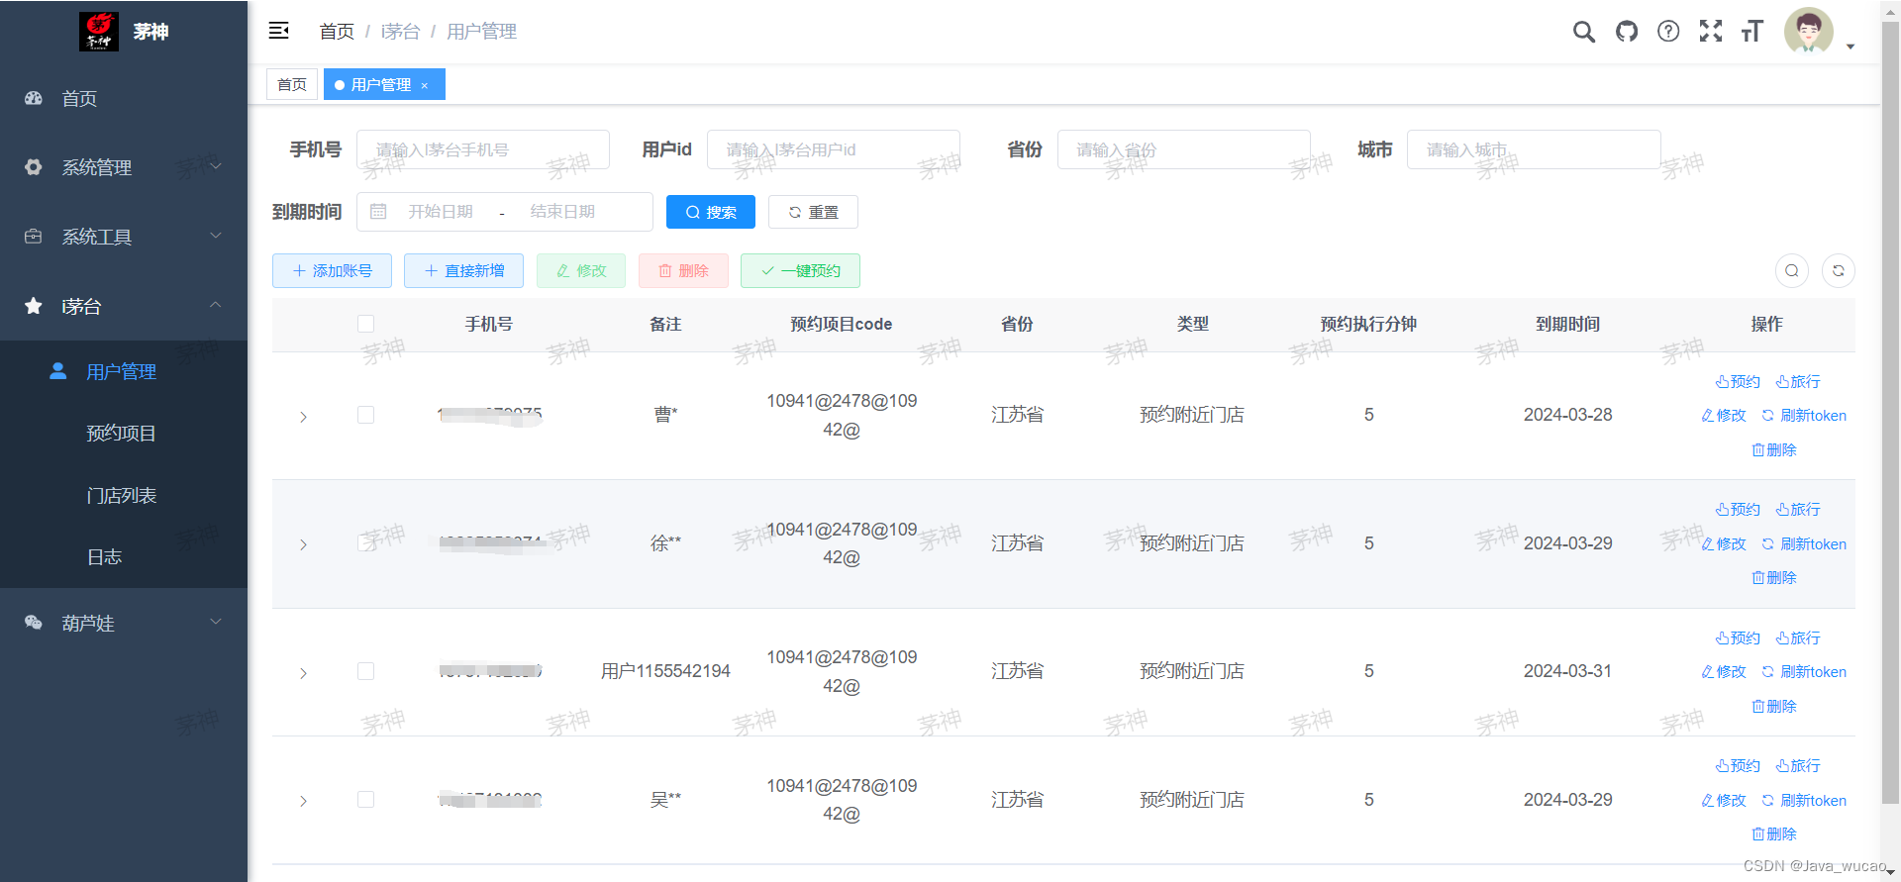Viewport: 1901px width, 882px height.
Task: Open the search magnifier in header
Action: [1584, 32]
